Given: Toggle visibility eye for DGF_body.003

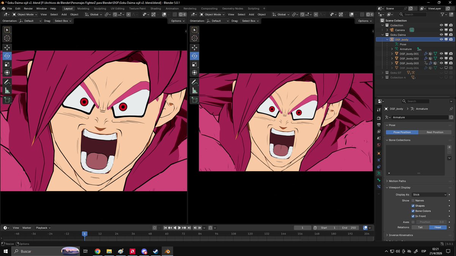Looking at the screenshot, I should [x=441, y=63].
